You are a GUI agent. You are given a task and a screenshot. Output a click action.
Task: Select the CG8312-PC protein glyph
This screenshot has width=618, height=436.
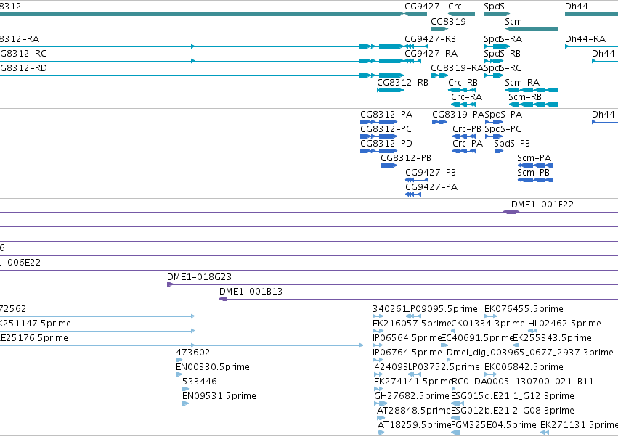coord(379,136)
